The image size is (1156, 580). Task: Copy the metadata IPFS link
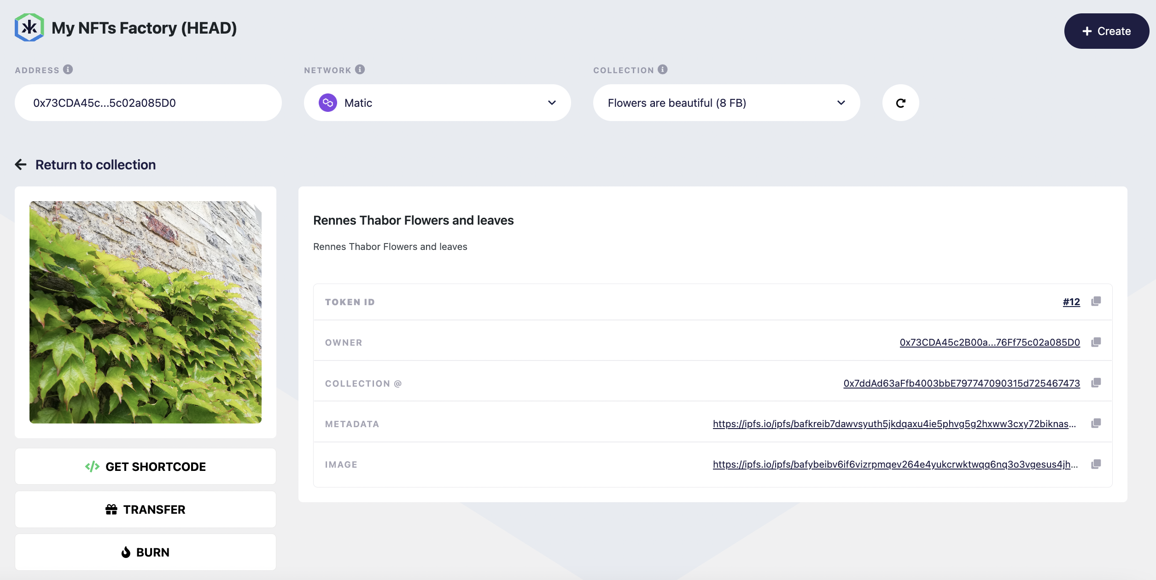tap(1096, 423)
